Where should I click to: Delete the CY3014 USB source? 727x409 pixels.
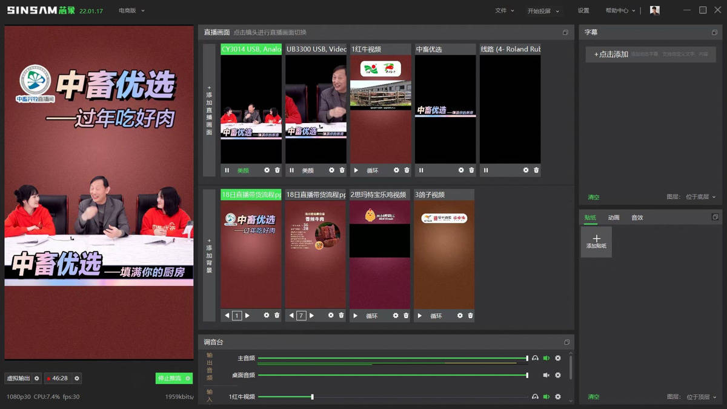click(277, 170)
